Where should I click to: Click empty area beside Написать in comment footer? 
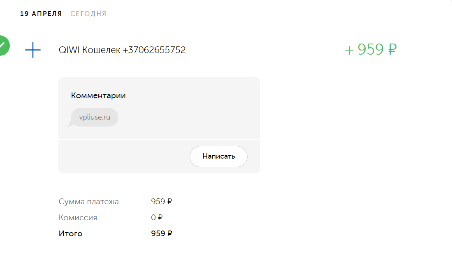(x=124, y=157)
